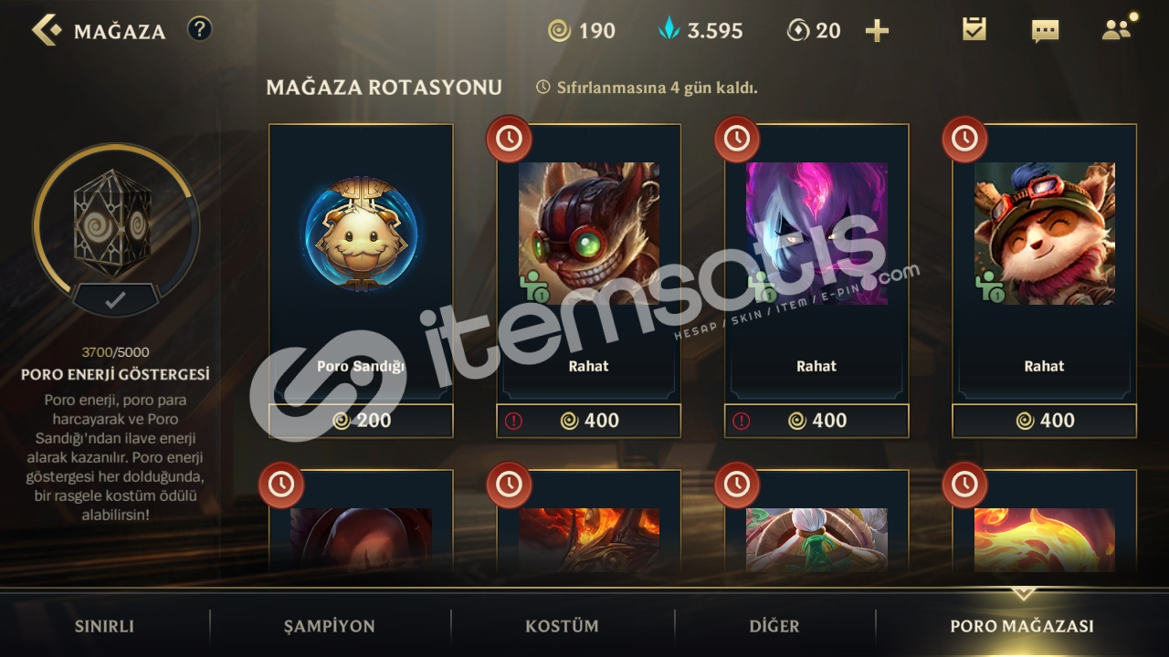The height and width of the screenshot is (657, 1169).
Task: Select the purple Vex Rahat emote thumbnail
Action: [x=816, y=234]
